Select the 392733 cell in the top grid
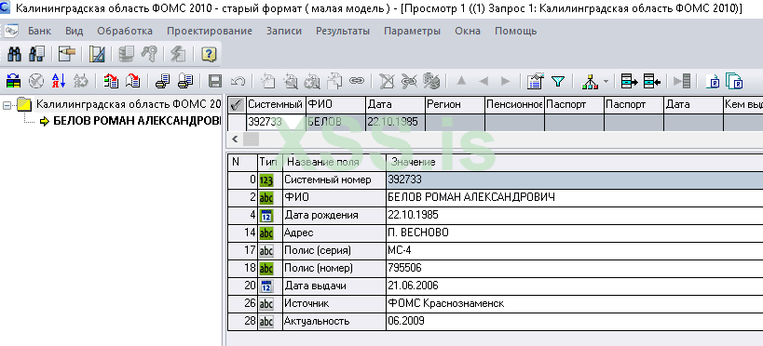763x346 pixels. (276, 122)
